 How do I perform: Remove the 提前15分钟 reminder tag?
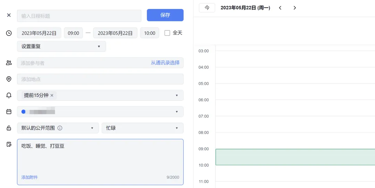tap(52, 95)
